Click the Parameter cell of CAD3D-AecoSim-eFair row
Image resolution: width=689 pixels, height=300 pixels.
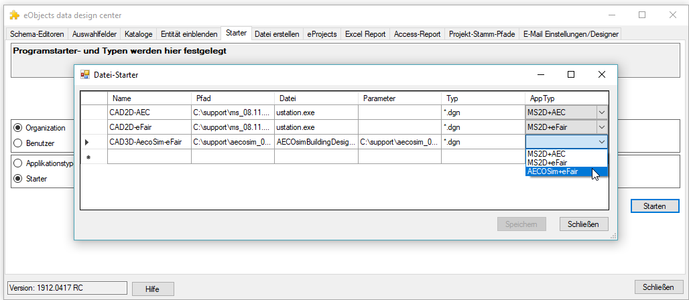400,142
